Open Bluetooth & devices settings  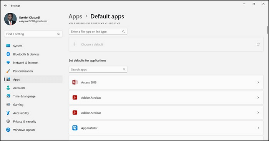[x=33, y=54]
